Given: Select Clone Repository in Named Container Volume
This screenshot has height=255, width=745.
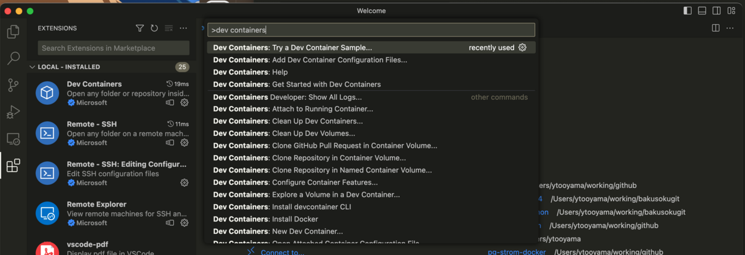Looking at the screenshot, I should [x=371, y=170].
